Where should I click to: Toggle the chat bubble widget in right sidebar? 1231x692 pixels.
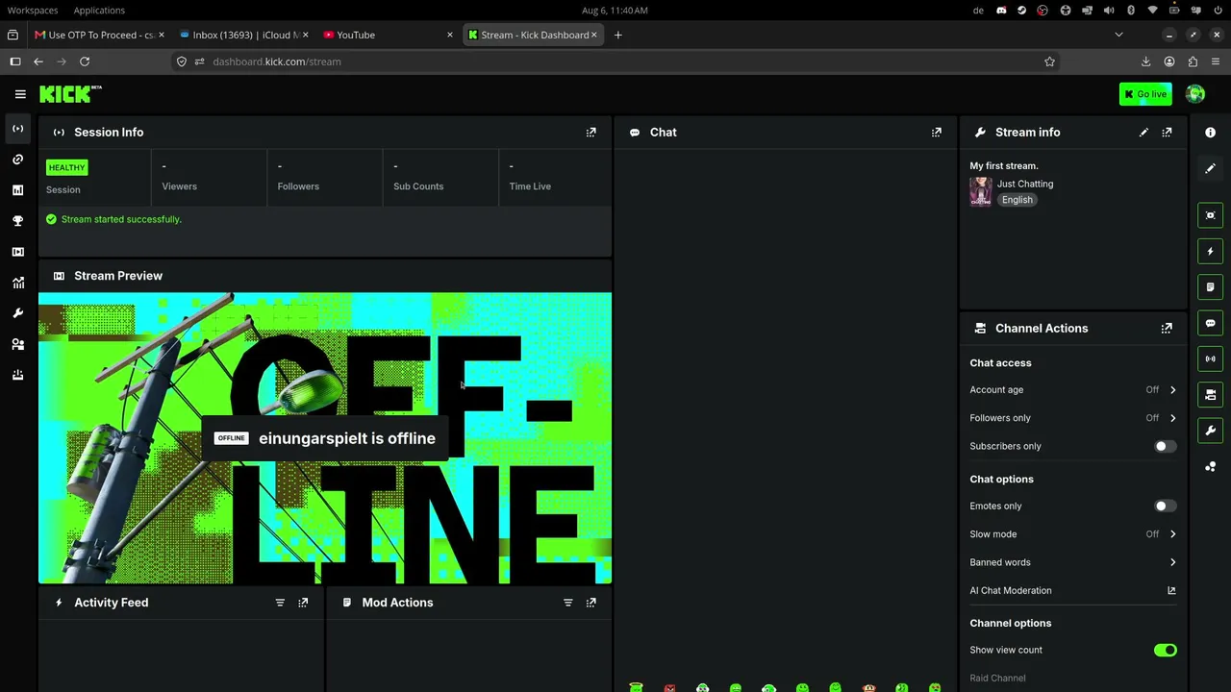pos(1210,323)
